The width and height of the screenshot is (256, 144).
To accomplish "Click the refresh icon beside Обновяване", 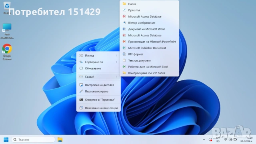I will tap(81, 68).
